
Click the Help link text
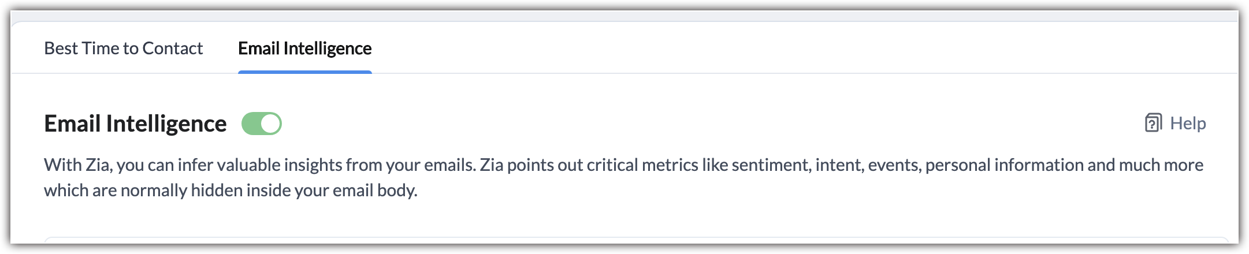click(1187, 123)
